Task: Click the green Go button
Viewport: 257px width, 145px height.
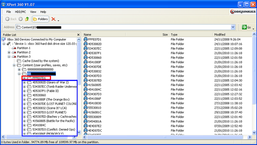Action: pyautogui.click(x=246, y=27)
